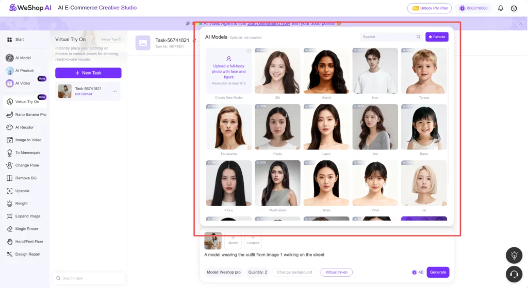Open the Relight tool
This screenshot has width=528, height=288.
(17, 204)
